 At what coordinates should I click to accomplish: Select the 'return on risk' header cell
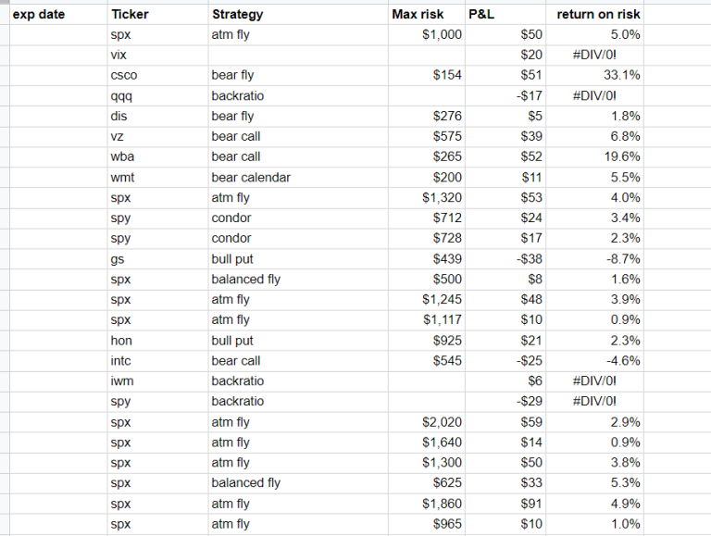598,15
